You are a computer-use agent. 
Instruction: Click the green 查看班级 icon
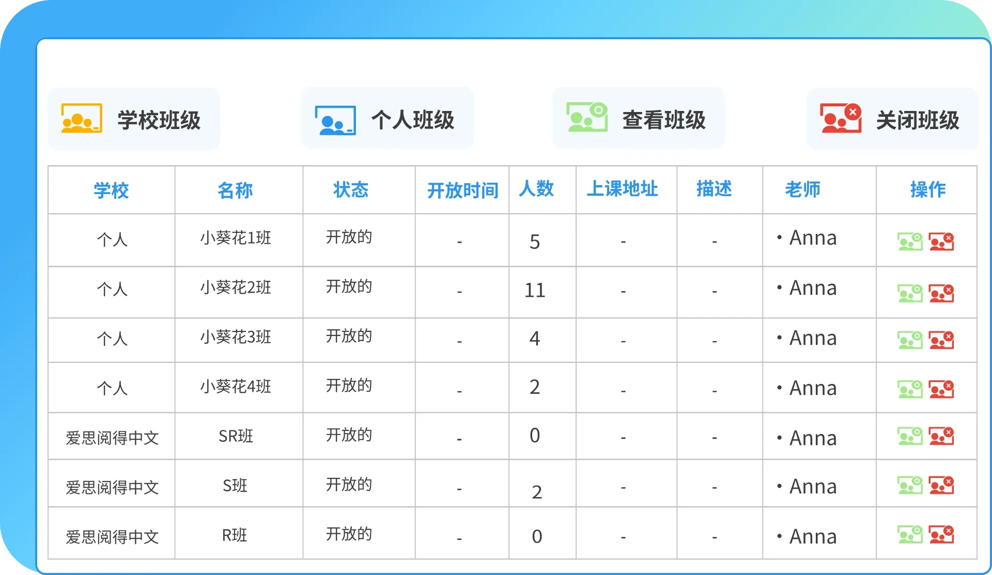[x=587, y=117]
